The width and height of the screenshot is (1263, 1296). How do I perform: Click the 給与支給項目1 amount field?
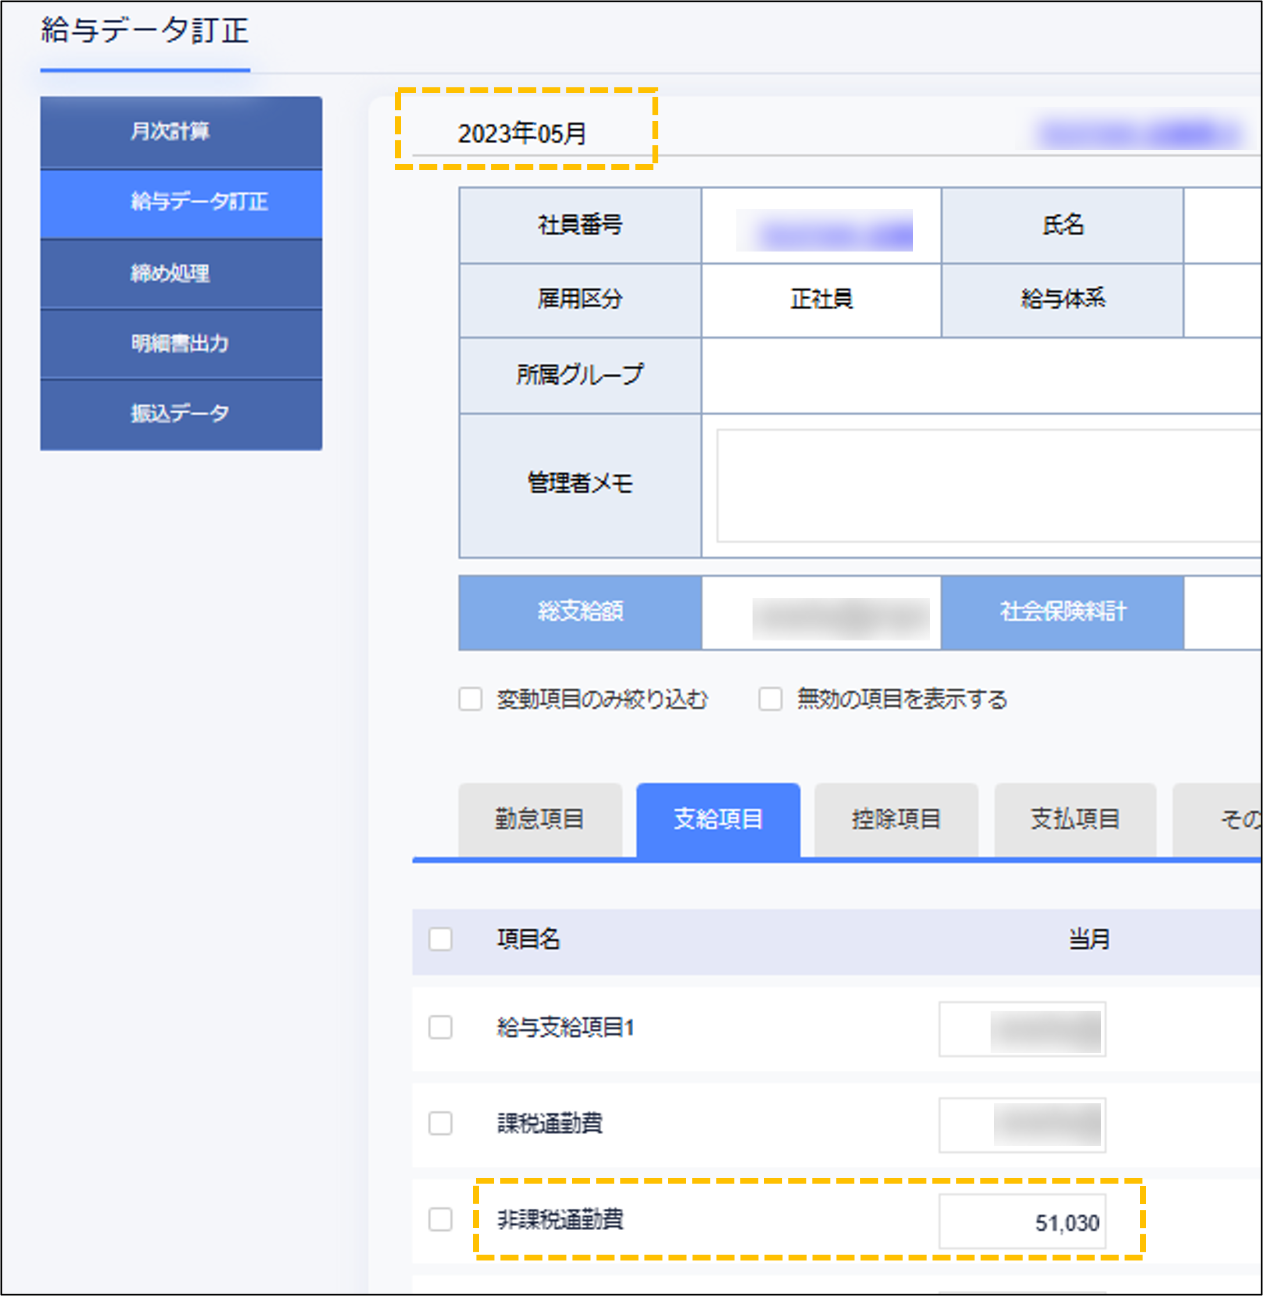coord(1021,1029)
